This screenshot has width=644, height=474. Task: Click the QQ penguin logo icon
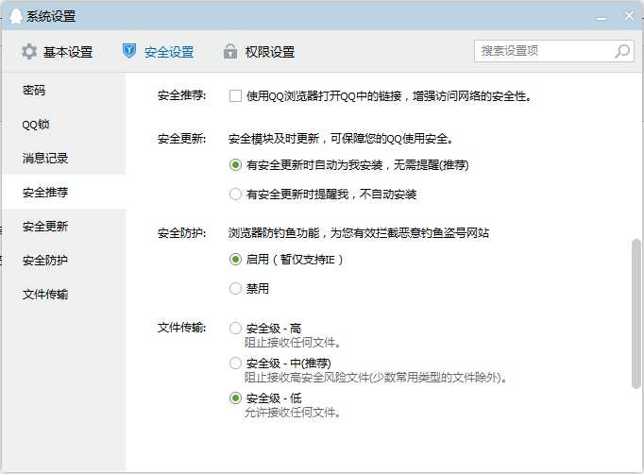pos(16,16)
